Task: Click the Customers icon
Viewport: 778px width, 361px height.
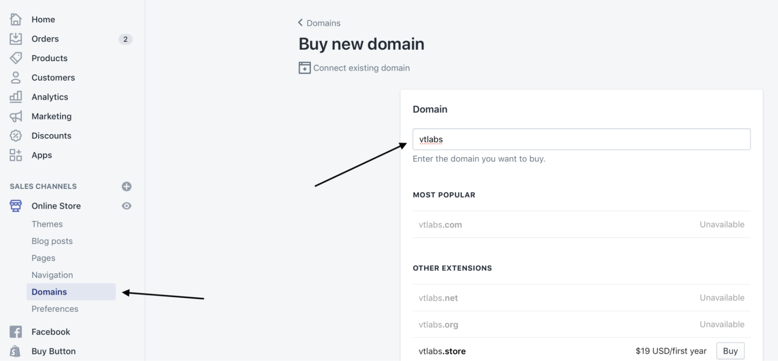Action: point(16,77)
